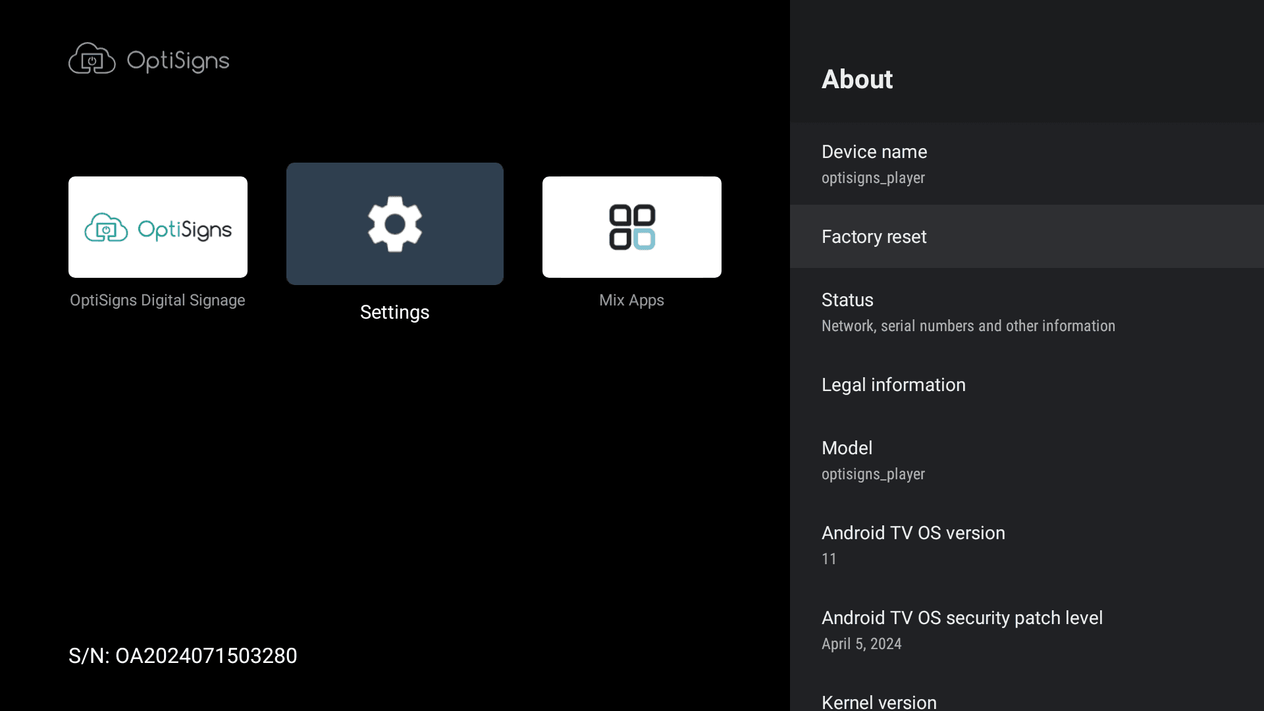The width and height of the screenshot is (1264, 711).
Task: Click the Android TV OS version item
Action: tap(1026, 545)
